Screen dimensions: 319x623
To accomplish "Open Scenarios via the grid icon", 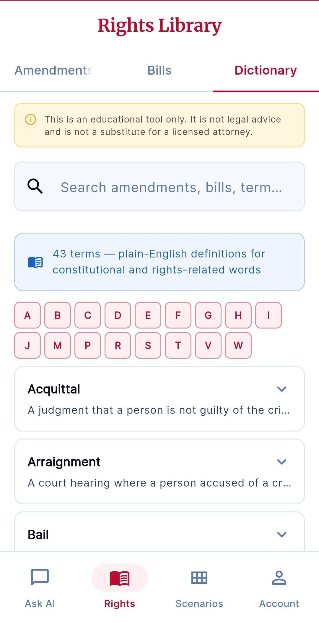I will click(199, 577).
